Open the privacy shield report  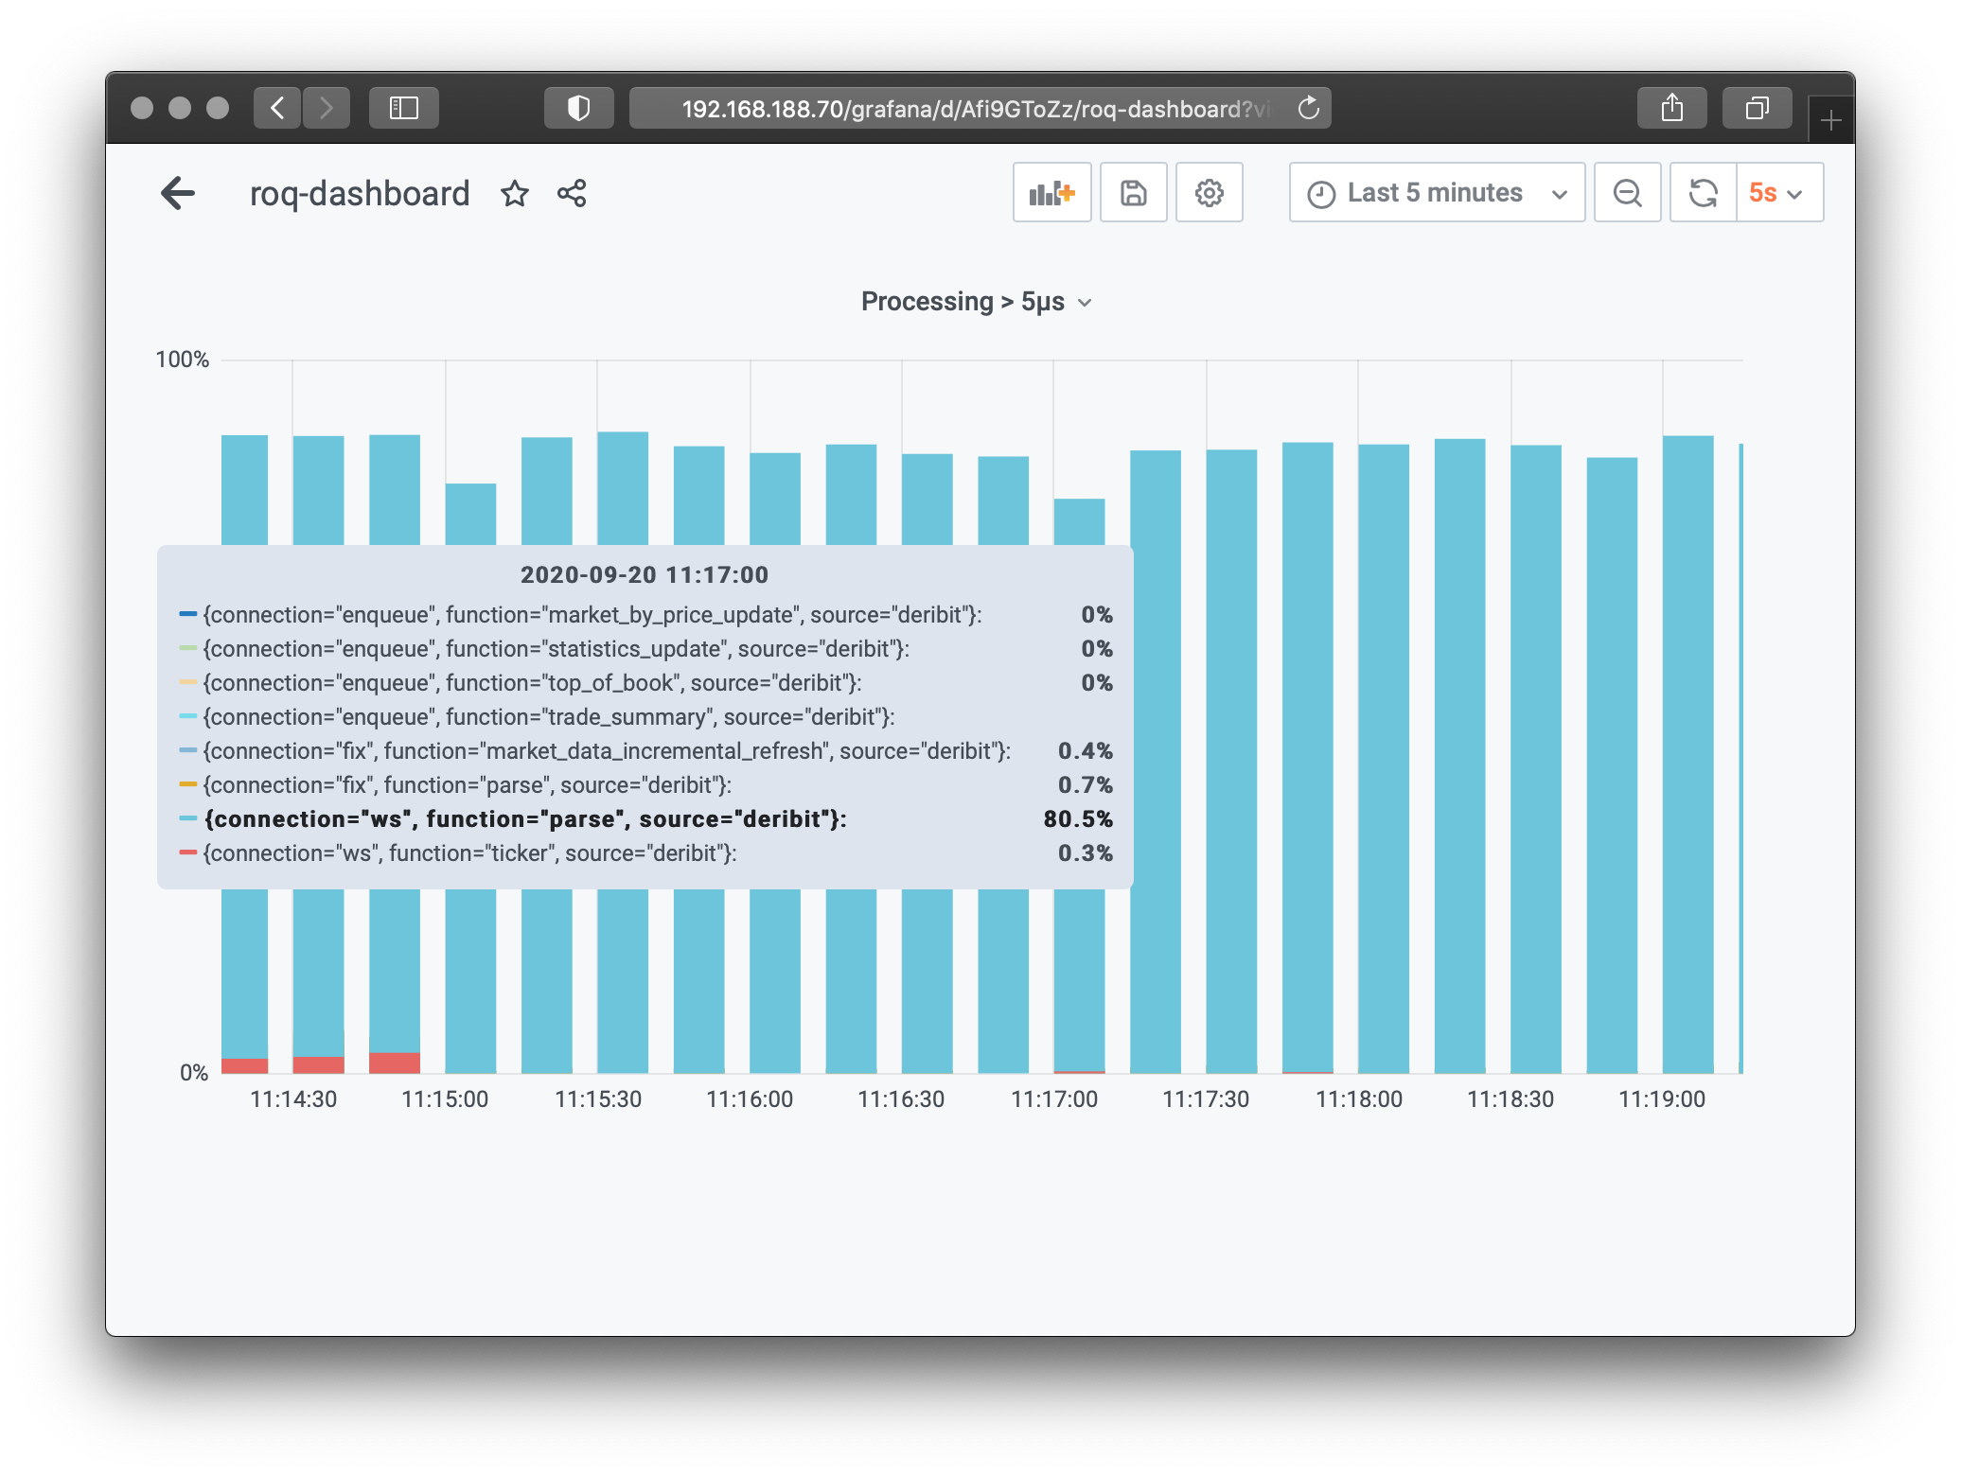pyautogui.click(x=578, y=108)
